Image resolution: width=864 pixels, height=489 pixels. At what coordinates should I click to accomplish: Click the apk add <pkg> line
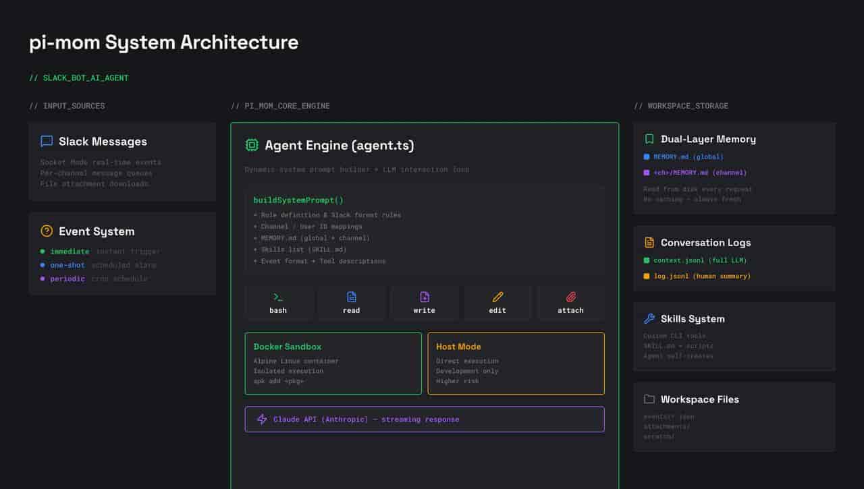(x=279, y=381)
